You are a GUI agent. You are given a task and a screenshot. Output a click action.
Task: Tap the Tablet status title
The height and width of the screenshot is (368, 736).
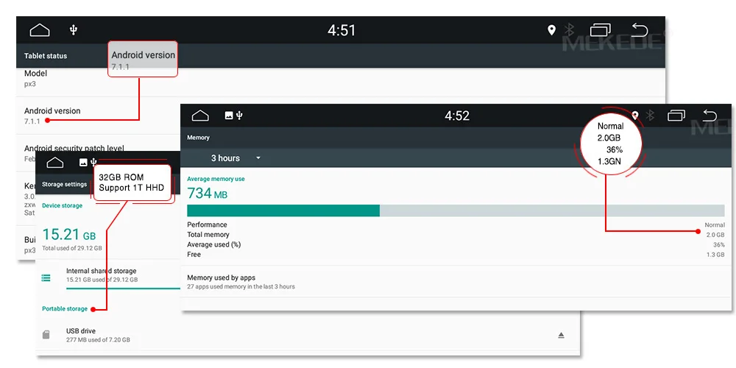click(46, 56)
